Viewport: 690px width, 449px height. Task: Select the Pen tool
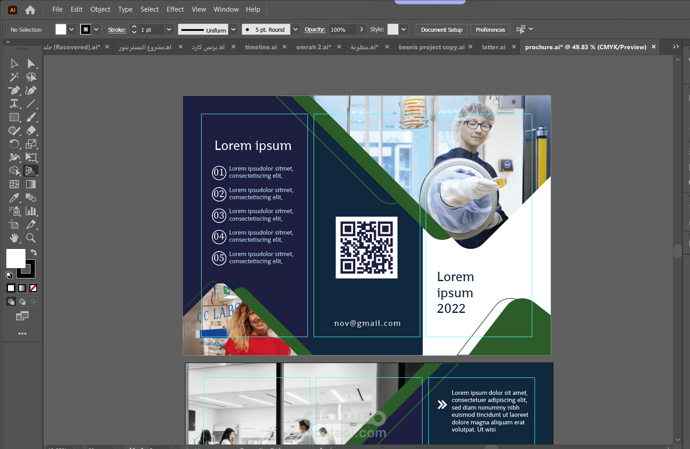[x=14, y=90]
